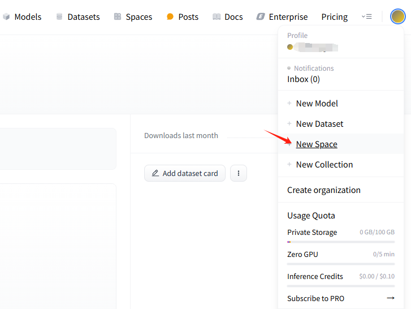Click the Posts orange bubble icon
411x309 pixels.
(x=170, y=17)
